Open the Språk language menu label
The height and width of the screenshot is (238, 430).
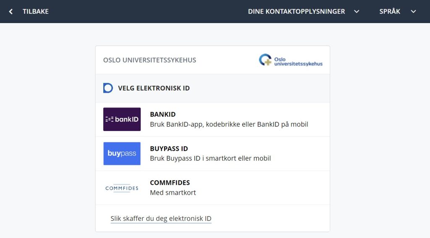[x=390, y=12]
